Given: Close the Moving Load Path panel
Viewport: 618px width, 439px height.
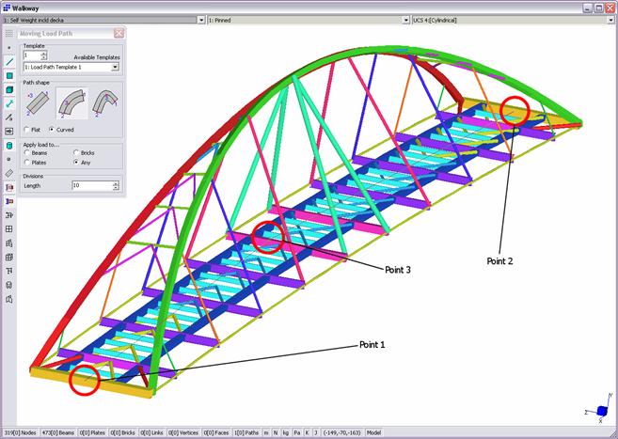Looking at the screenshot, I should pyautogui.click(x=119, y=33).
